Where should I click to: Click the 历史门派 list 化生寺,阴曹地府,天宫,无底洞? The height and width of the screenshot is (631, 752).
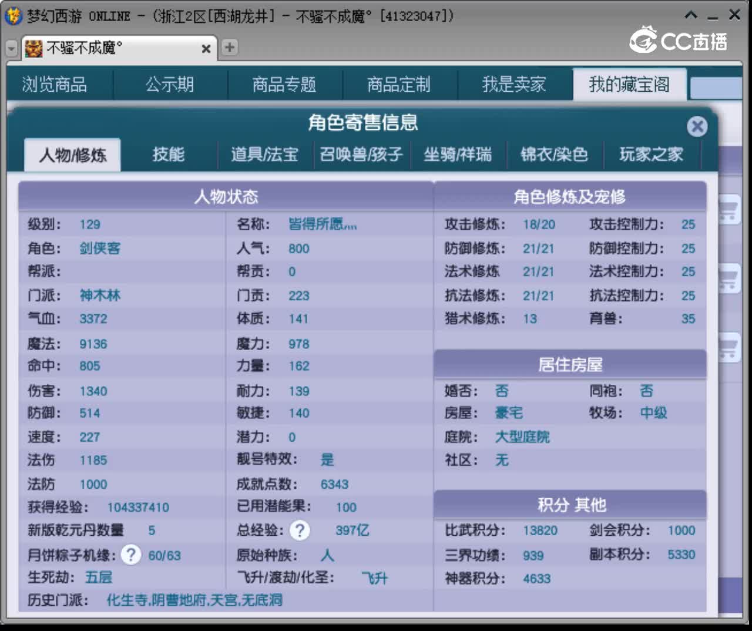point(194,600)
